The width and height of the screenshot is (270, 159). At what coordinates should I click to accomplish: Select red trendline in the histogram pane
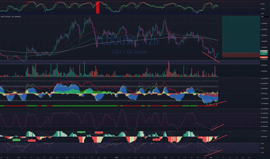click(x=220, y=138)
